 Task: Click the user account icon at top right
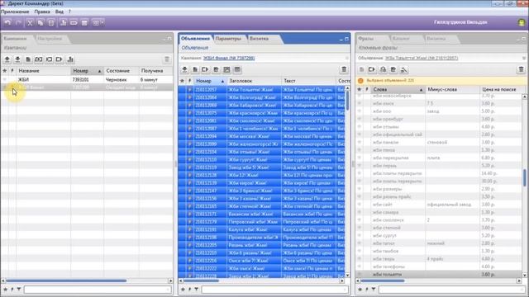pyautogui.click(x=522, y=22)
